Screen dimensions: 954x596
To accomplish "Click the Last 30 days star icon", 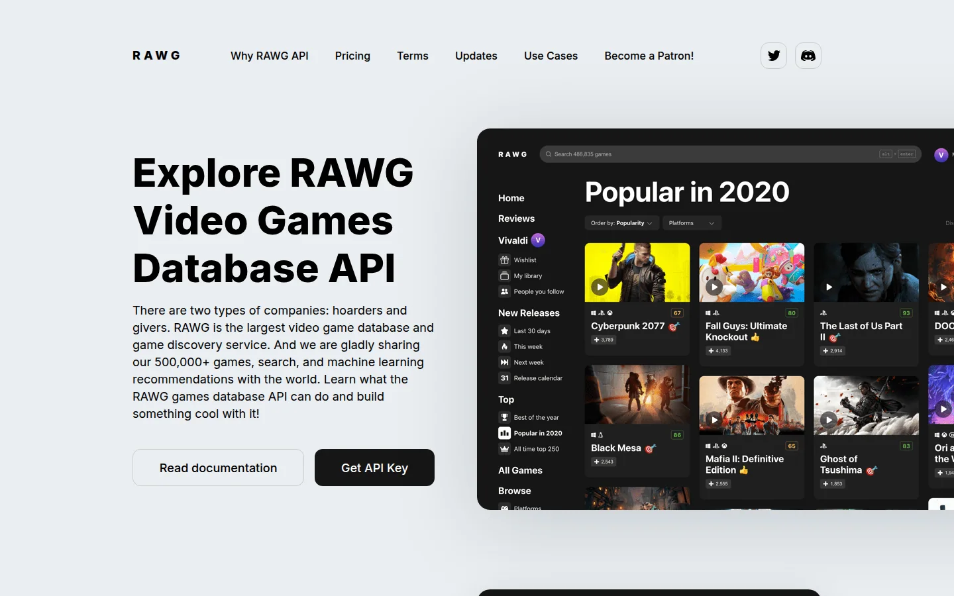I will click(x=504, y=330).
